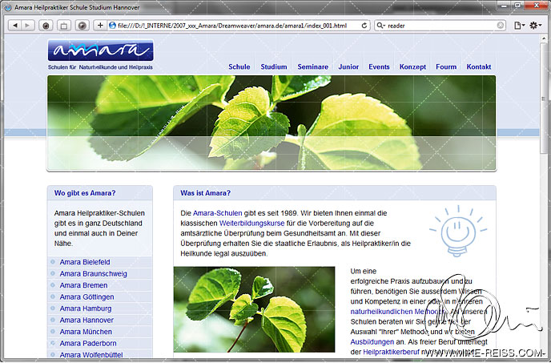
Task: Maximize the browser window
Action: tap(517, 6)
